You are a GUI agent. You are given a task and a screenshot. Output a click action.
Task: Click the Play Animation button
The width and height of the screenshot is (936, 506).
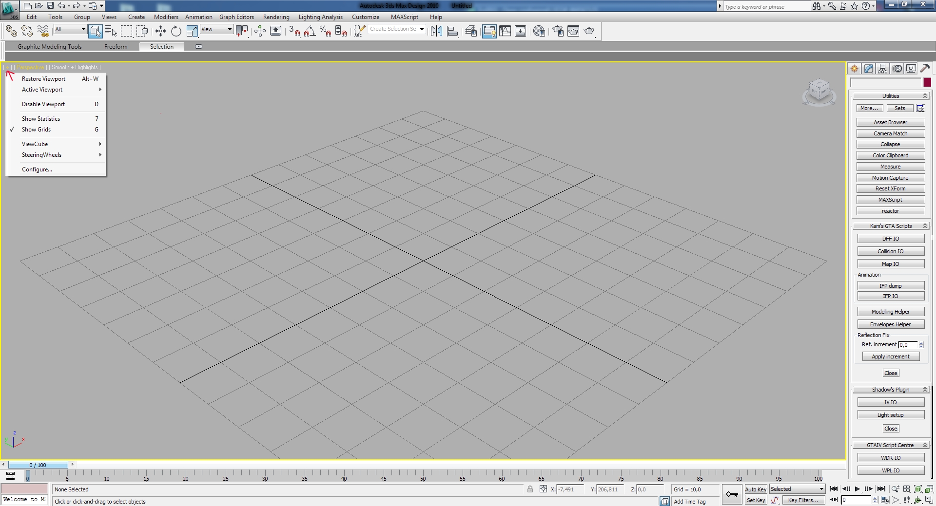[858, 489]
